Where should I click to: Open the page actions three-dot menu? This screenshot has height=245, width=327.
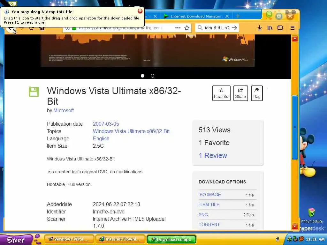click(178, 28)
